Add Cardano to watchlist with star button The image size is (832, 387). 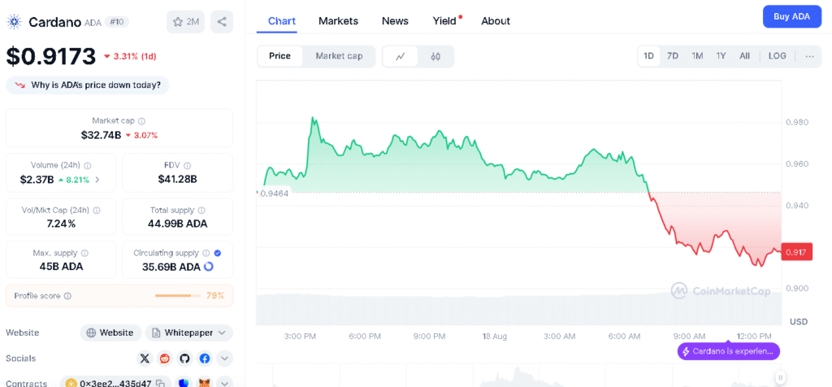coord(185,22)
